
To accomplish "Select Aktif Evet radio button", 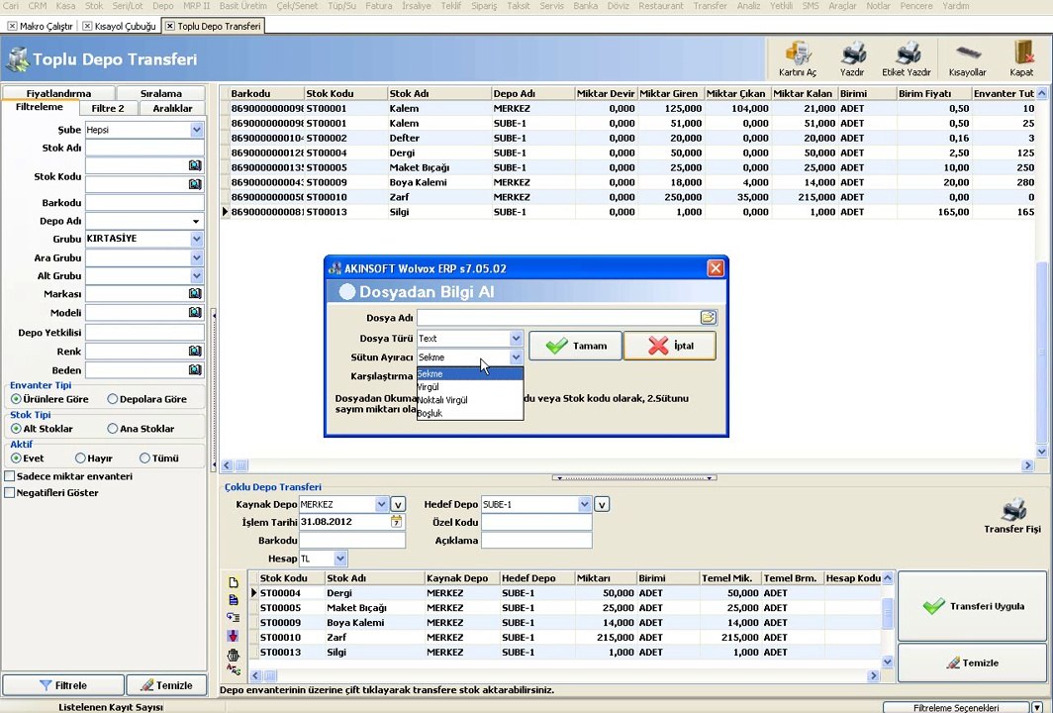I will pyautogui.click(x=16, y=458).
